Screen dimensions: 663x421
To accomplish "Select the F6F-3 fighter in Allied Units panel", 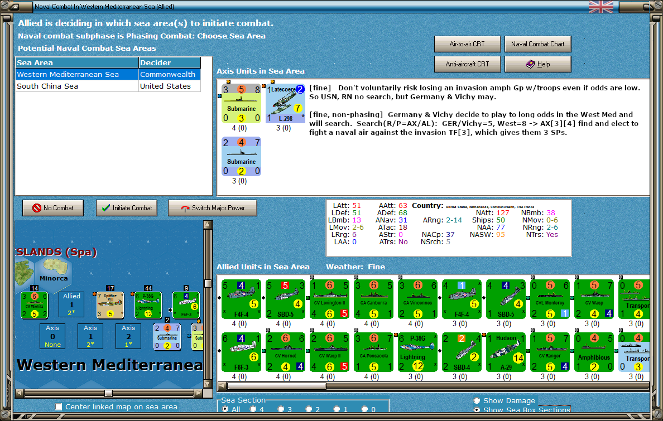I will pyautogui.click(x=242, y=352).
